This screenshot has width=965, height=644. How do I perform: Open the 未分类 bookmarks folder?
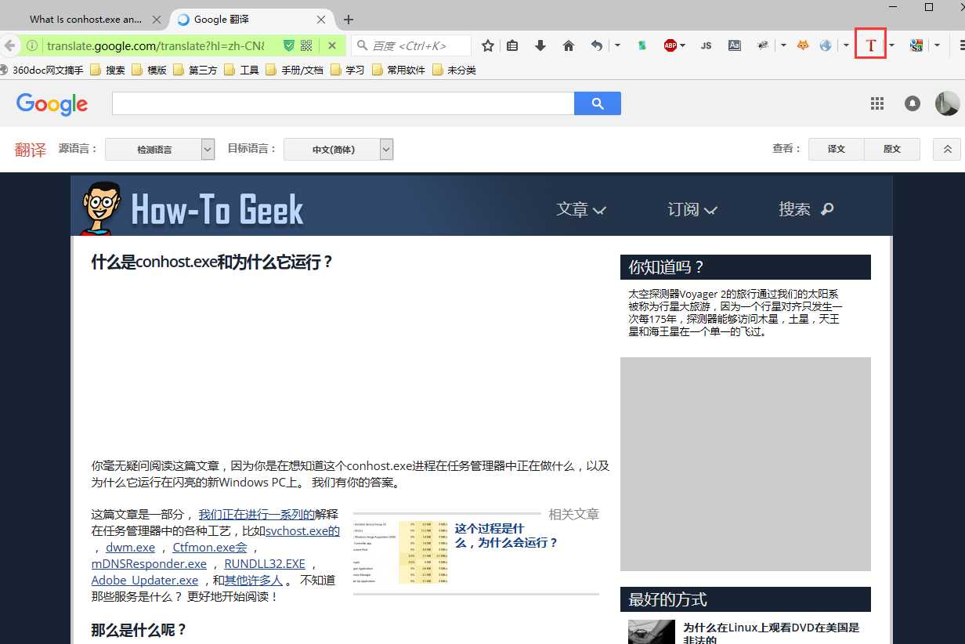click(x=454, y=70)
